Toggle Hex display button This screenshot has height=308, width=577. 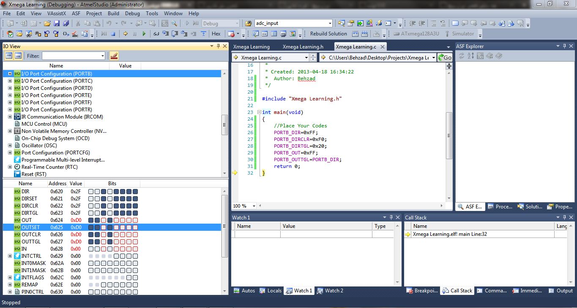(216, 34)
